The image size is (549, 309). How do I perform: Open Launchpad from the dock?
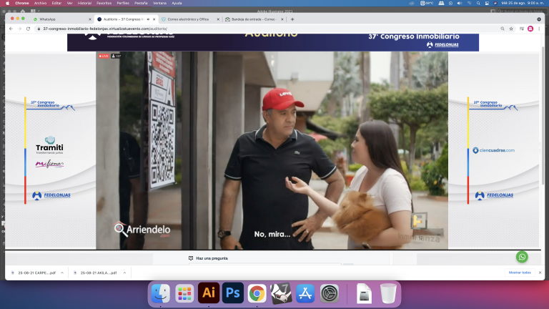pos(184,293)
